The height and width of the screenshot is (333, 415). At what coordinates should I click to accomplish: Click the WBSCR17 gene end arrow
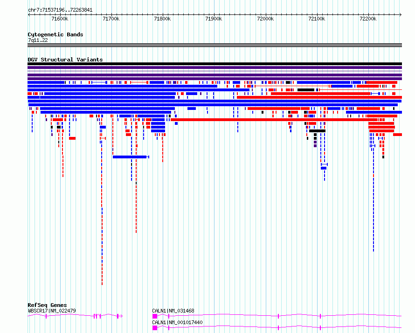click(x=121, y=316)
